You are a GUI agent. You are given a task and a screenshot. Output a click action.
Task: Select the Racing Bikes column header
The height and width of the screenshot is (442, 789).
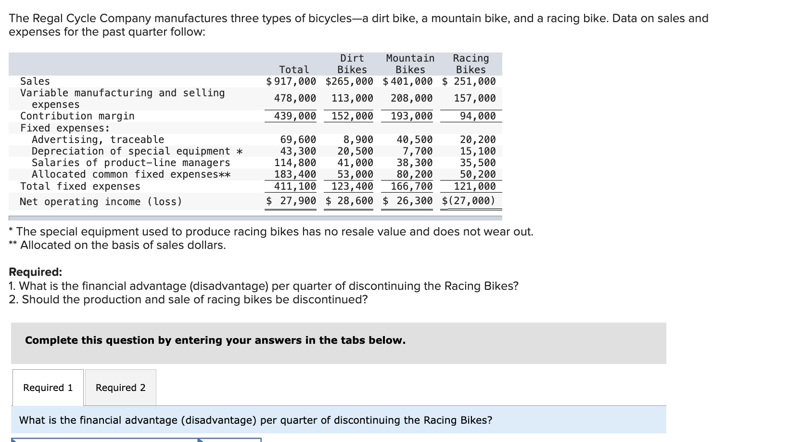(471, 64)
